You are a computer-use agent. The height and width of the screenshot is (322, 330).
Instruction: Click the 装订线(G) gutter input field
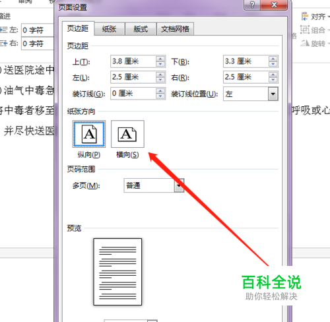click(133, 94)
